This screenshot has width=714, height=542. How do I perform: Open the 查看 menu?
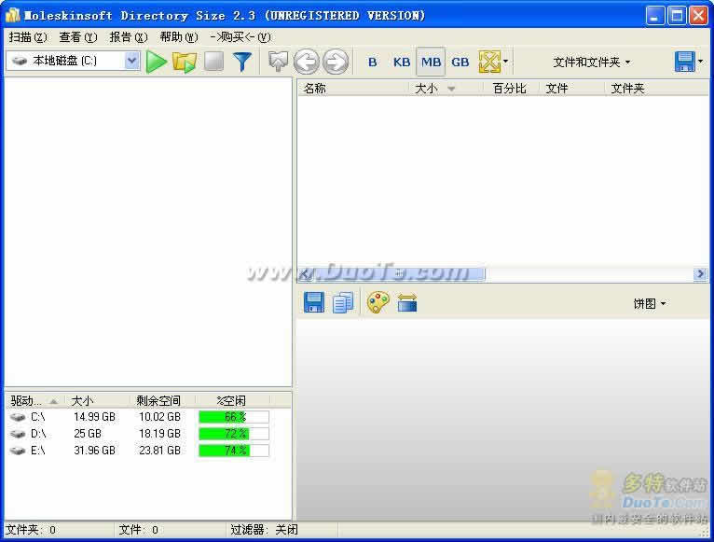click(x=78, y=37)
